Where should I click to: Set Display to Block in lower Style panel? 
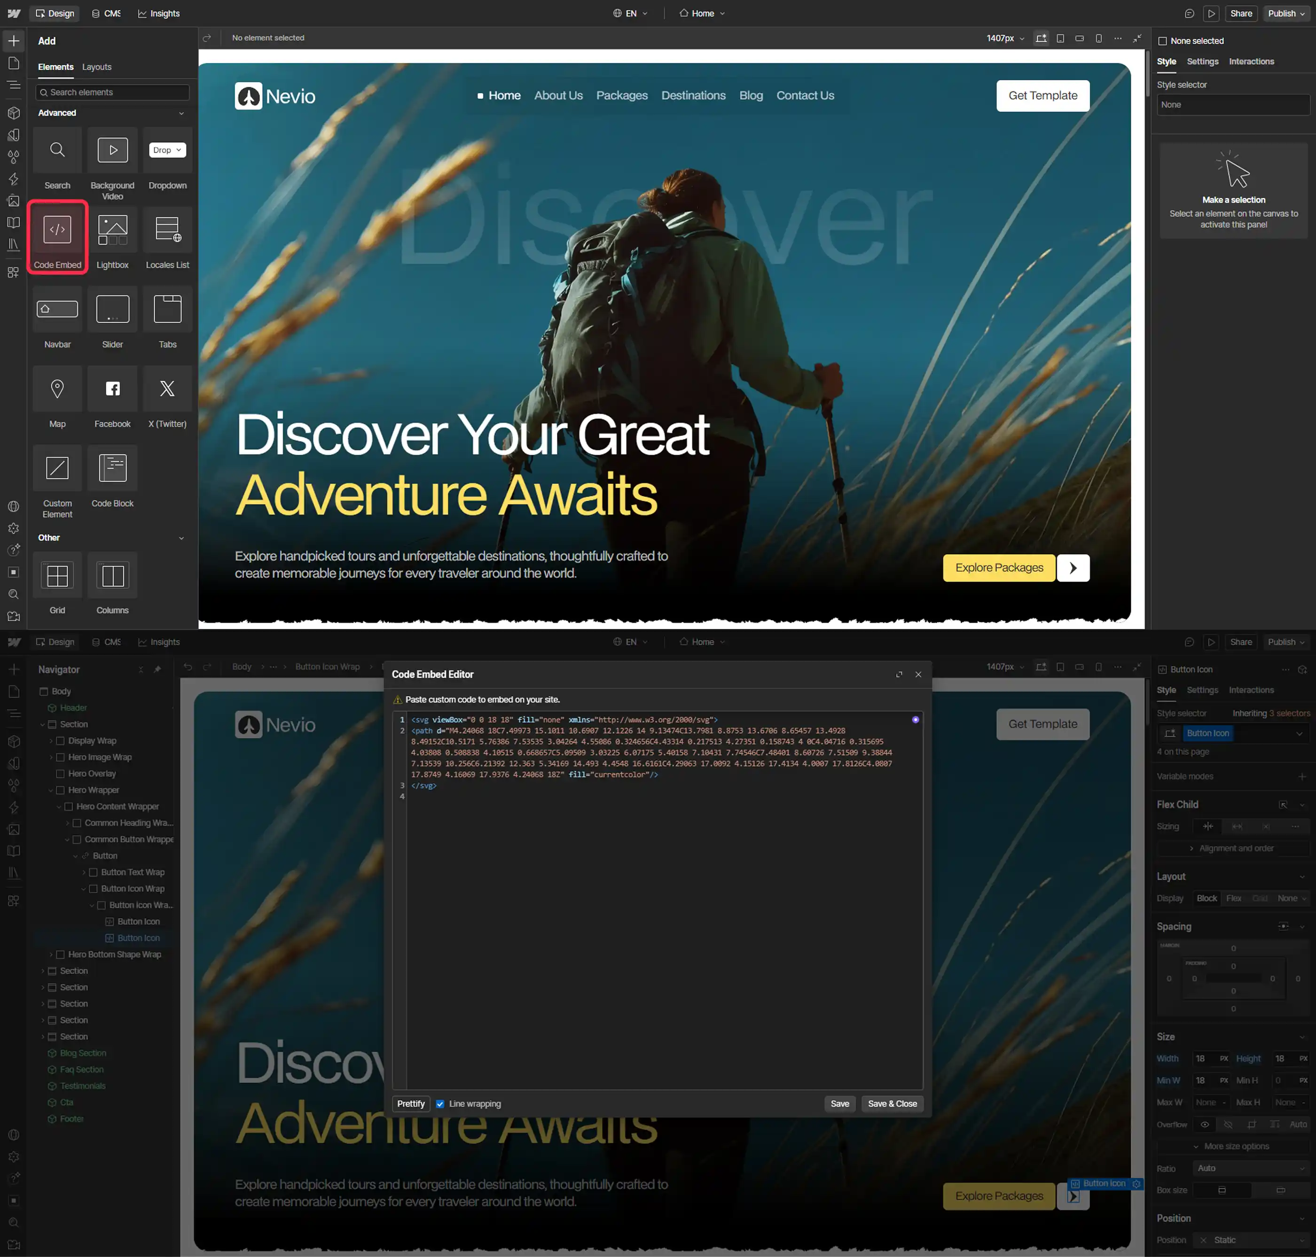[1206, 899]
